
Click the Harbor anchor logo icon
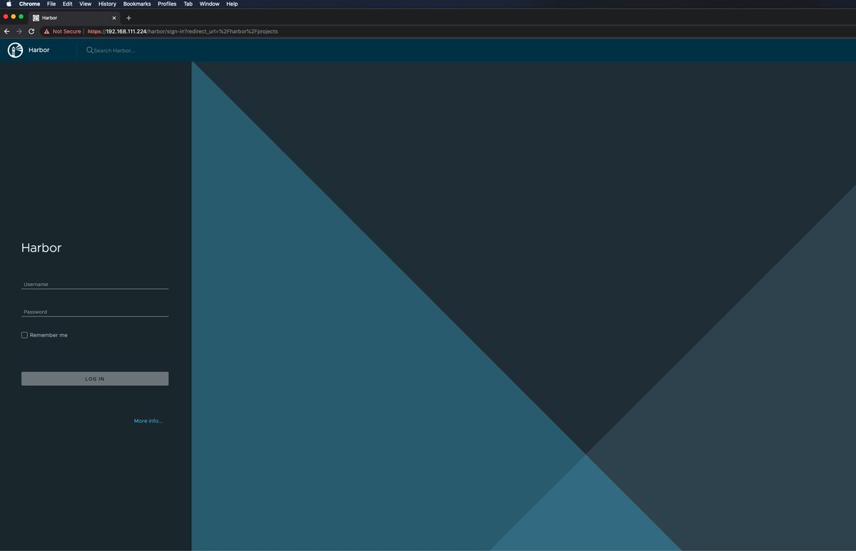(16, 50)
